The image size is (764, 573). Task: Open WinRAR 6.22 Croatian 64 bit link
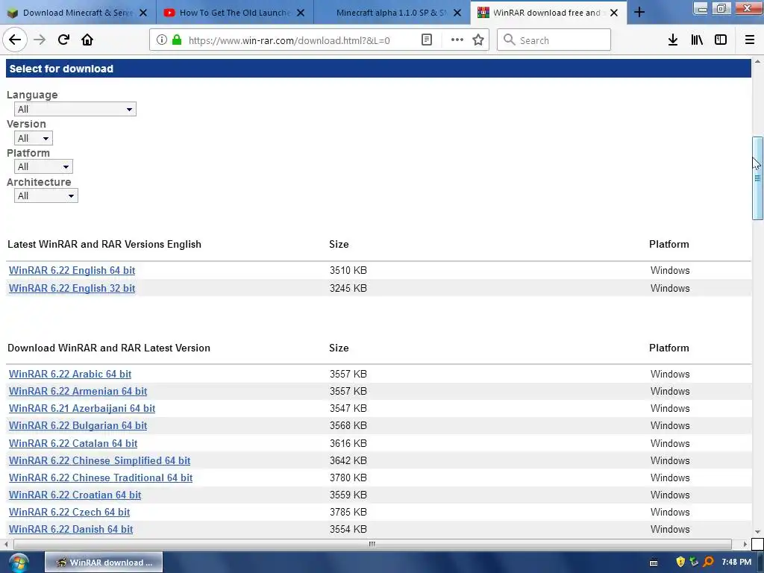(75, 495)
